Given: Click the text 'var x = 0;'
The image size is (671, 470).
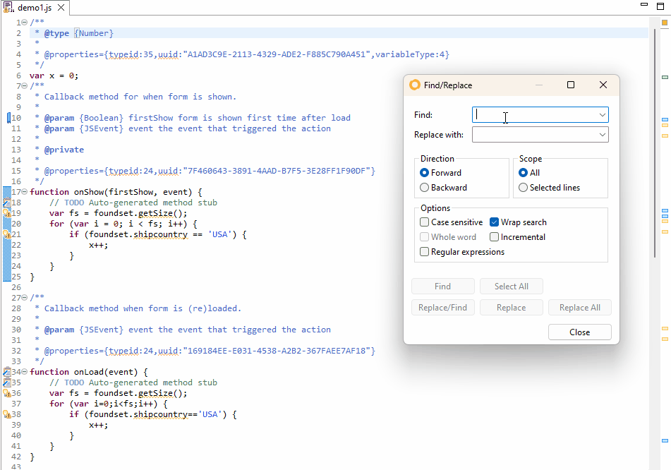Looking at the screenshot, I should pyautogui.click(x=54, y=76).
